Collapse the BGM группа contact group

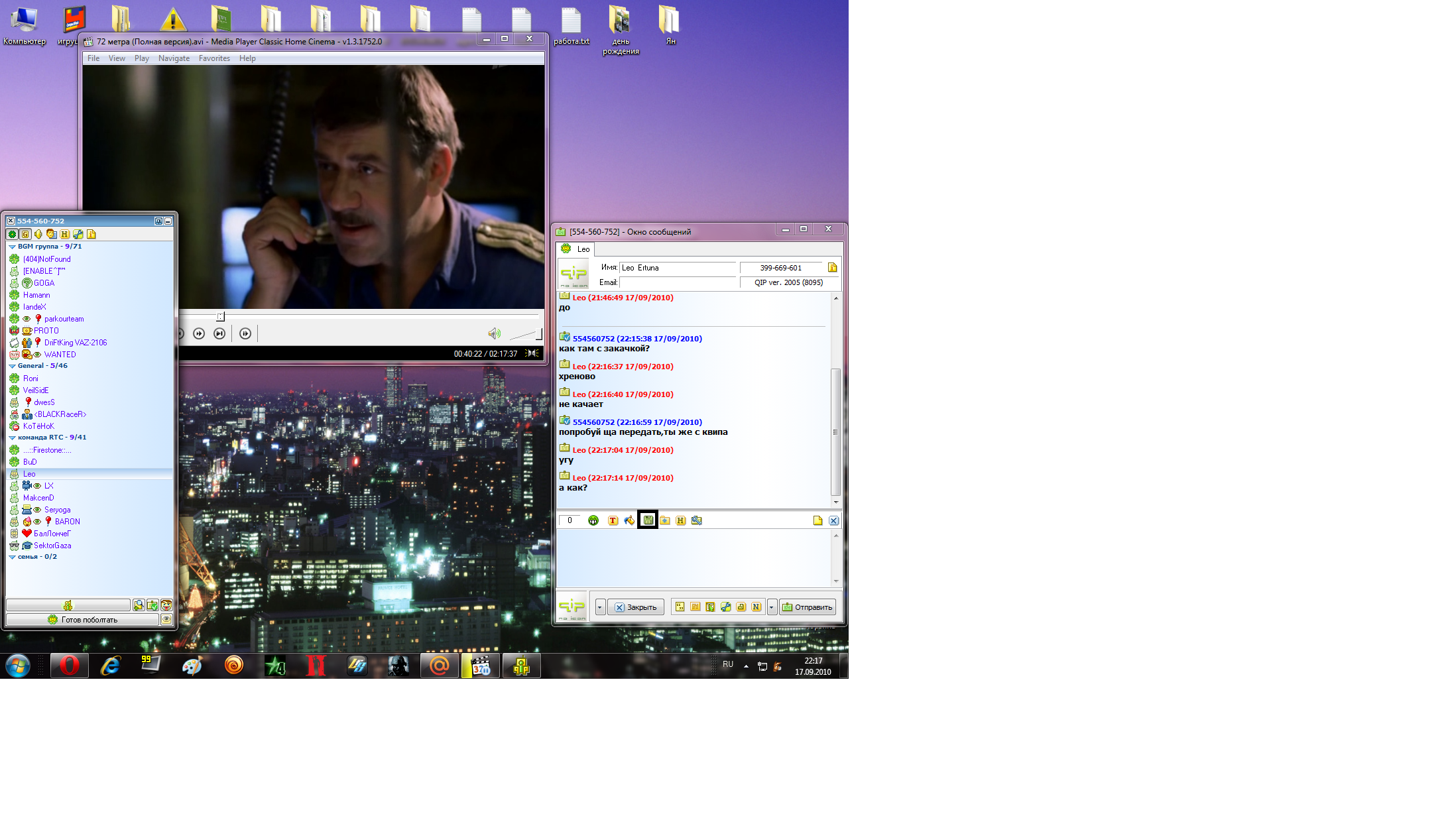(x=12, y=247)
